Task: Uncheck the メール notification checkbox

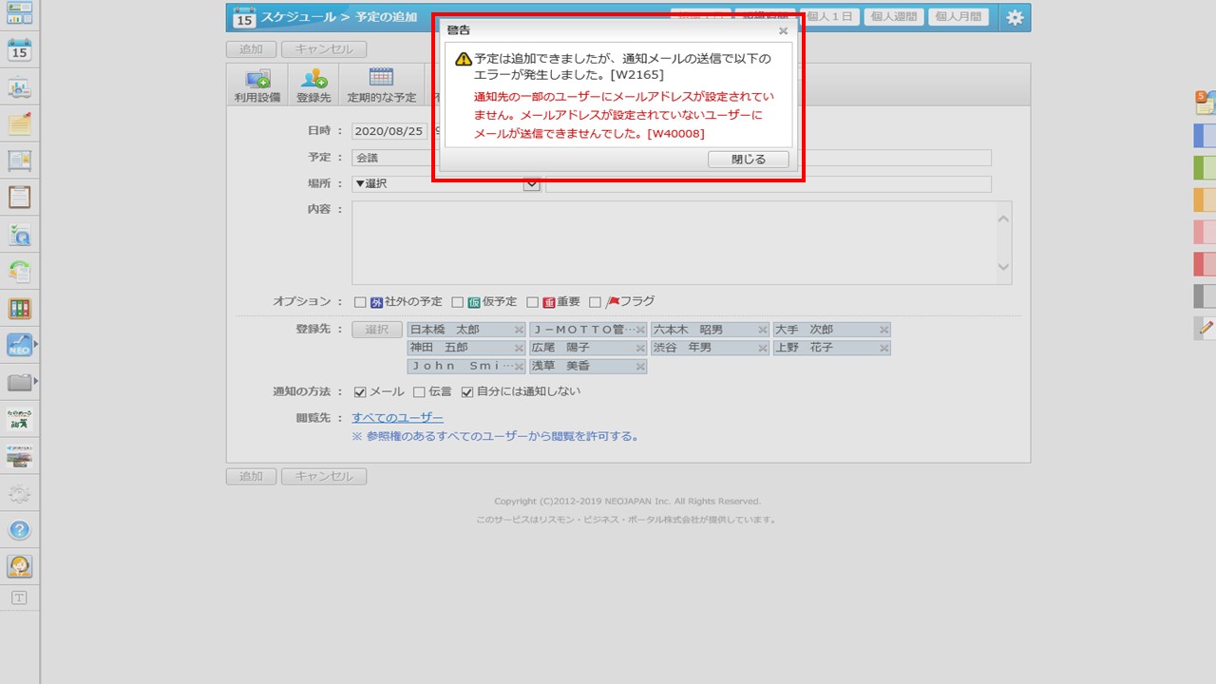Action: coord(360,391)
